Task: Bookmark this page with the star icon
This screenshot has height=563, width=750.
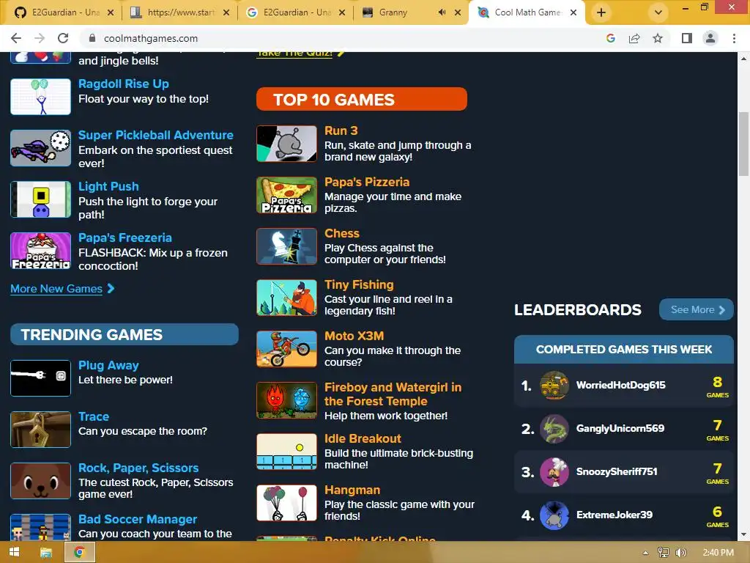Action: [x=658, y=38]
